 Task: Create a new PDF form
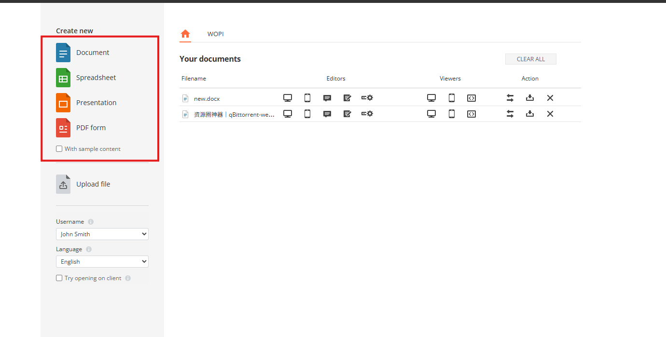(x=81, y=128)
